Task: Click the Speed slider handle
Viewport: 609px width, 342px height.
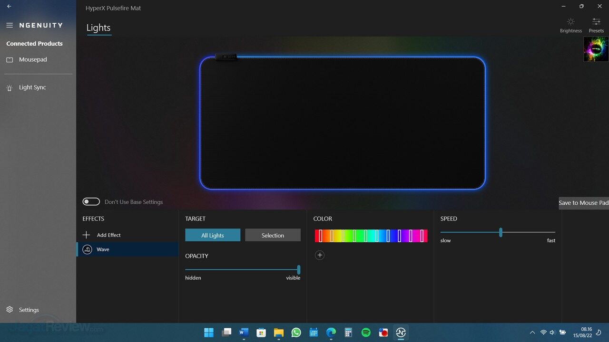Action: pyautogui.click(x=501, y=232)
